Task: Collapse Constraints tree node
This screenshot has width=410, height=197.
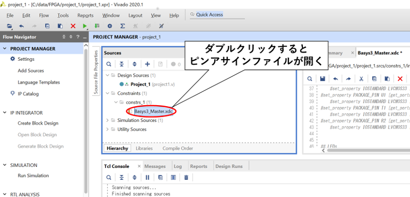Action: (x=108, y=93)
